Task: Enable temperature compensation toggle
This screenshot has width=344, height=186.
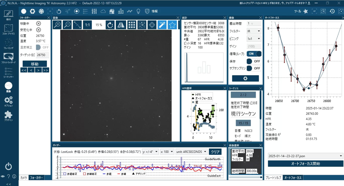Action: coord(42,47)
